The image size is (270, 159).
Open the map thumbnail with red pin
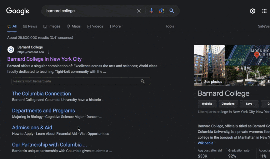click(x=247, y=55)
